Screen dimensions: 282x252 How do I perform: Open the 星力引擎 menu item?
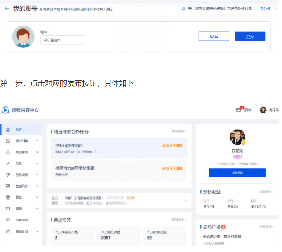pos(21,141)
